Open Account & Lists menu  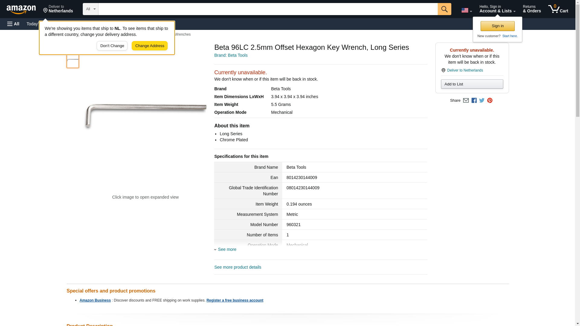point(497,9)
